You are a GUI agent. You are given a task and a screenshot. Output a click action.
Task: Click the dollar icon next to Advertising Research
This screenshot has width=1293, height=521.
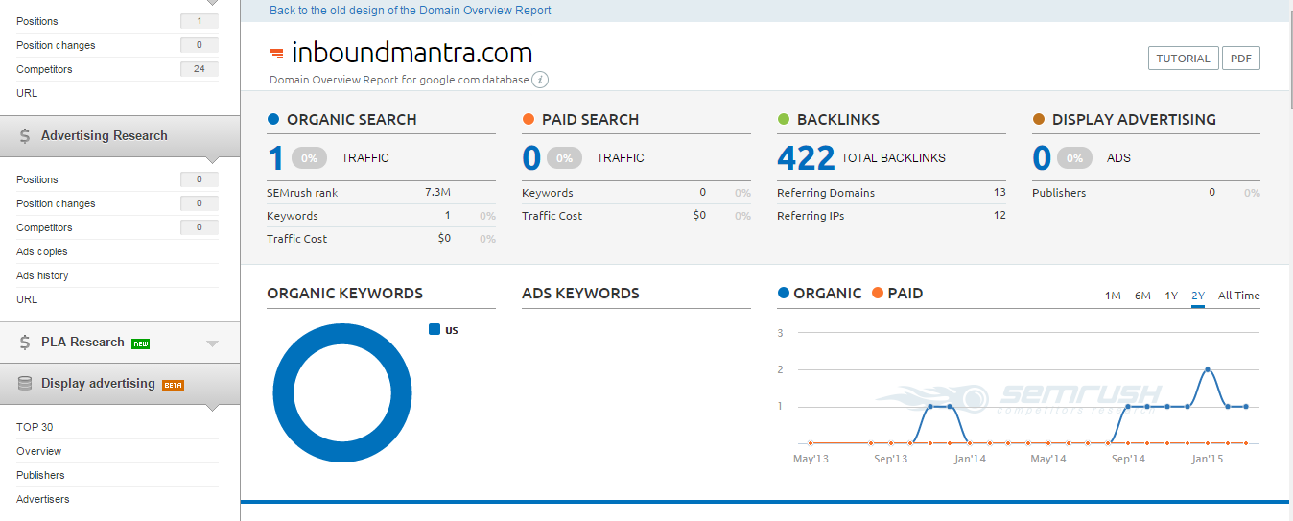tap(25, 136)
